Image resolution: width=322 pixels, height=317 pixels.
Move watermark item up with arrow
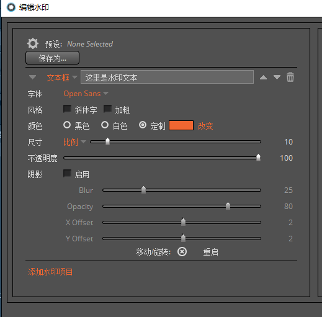click(x=263, y=78)
